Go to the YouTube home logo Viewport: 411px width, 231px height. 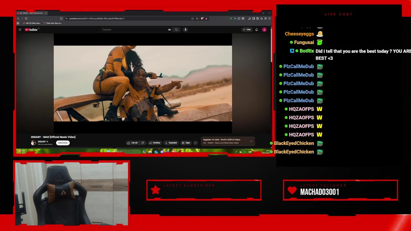point(31,30)
